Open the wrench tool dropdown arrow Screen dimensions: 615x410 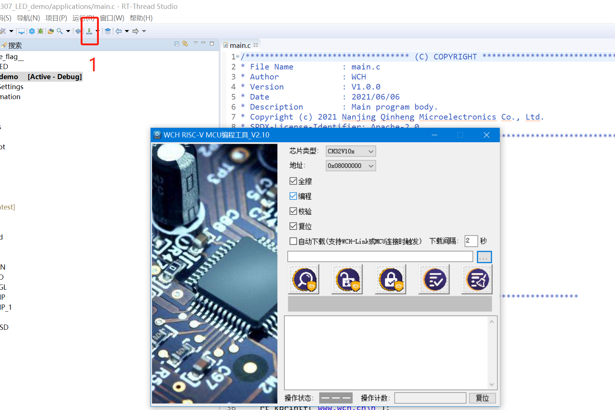[x=11, y=31]
